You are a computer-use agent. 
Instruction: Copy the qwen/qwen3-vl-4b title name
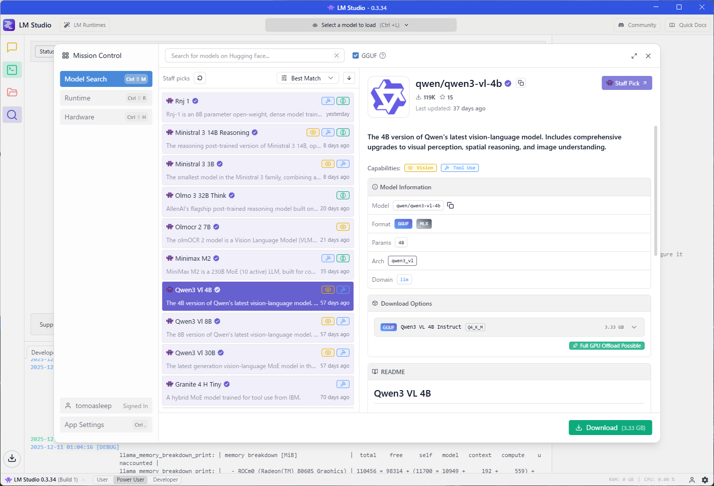point(521,83)
